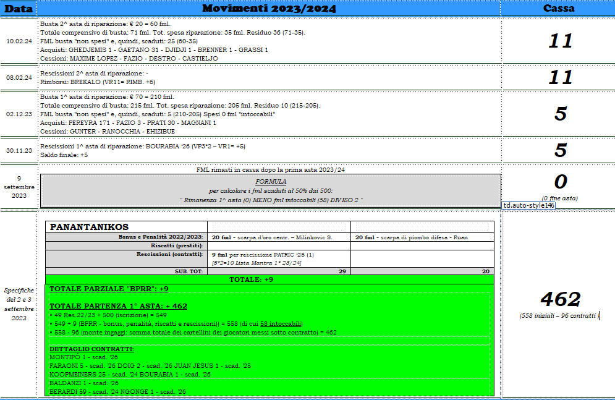Click 'Cessioni: MAXIME LOPEZ - FAZIO' line

tap(129, 59)
